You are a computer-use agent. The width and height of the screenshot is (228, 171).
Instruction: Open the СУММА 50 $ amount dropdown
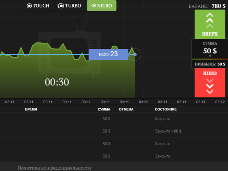210,49
